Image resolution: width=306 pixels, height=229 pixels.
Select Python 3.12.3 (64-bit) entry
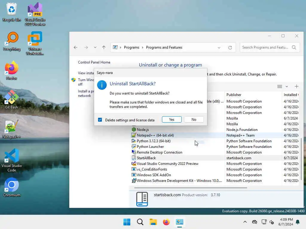(214, 141)
